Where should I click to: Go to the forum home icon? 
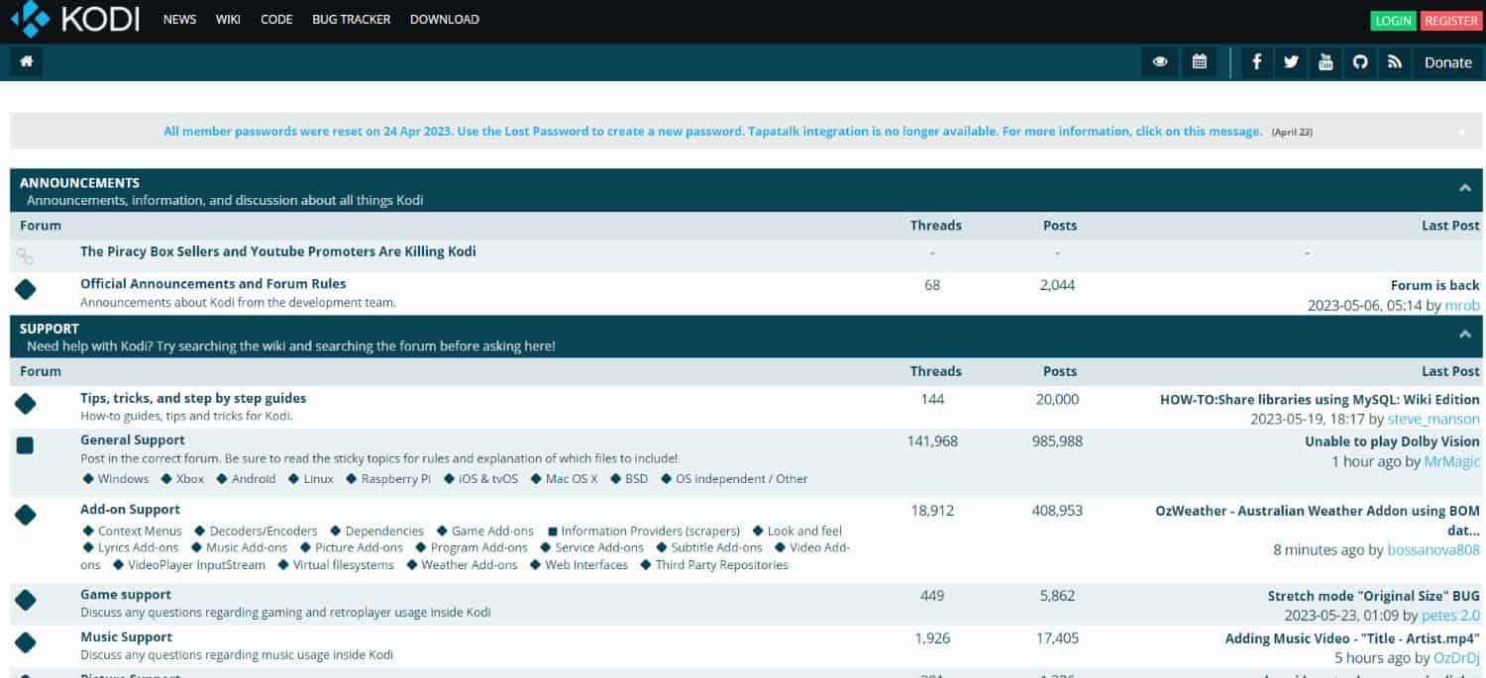[27, 61]
